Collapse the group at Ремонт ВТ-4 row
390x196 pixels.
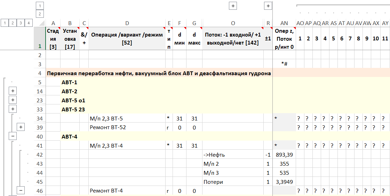pos(21,190)
